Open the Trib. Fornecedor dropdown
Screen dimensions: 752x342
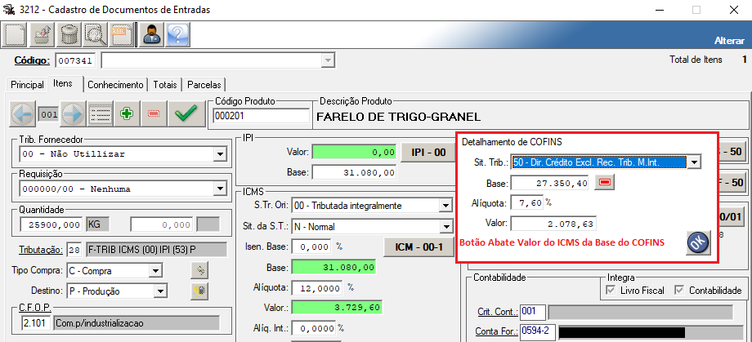point(219,154)
